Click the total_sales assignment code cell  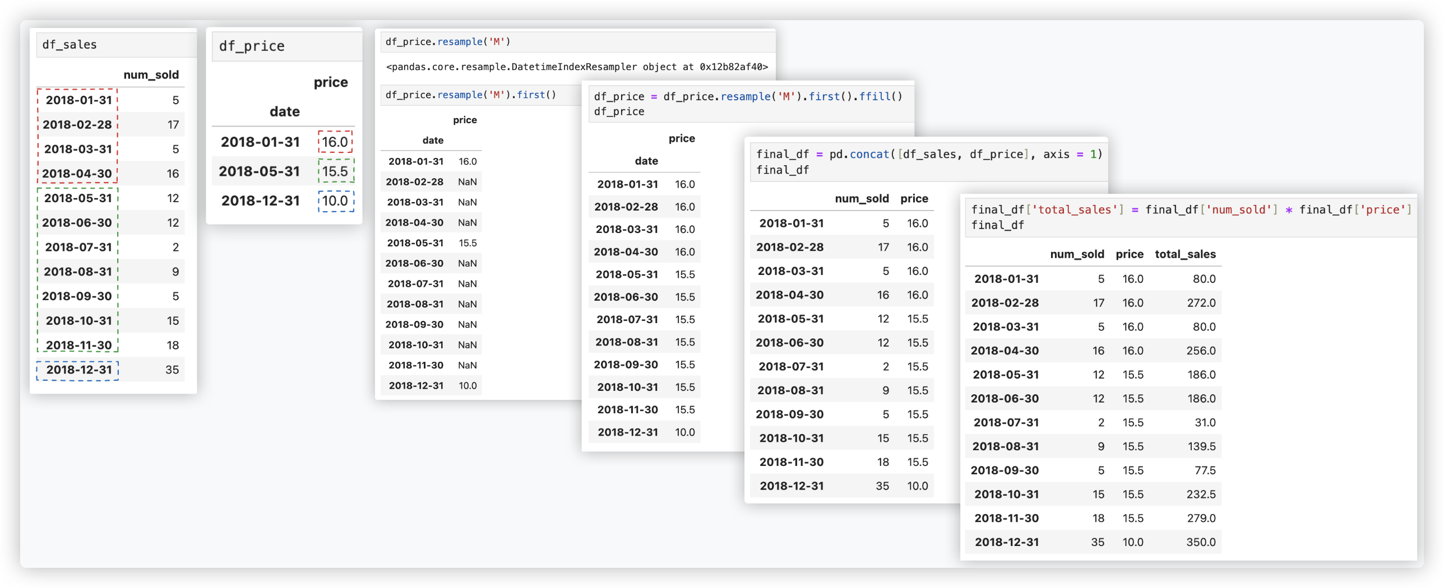click(x=1190, y=217)
